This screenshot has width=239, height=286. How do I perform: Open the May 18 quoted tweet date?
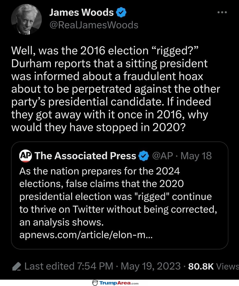tap(196, 156)
